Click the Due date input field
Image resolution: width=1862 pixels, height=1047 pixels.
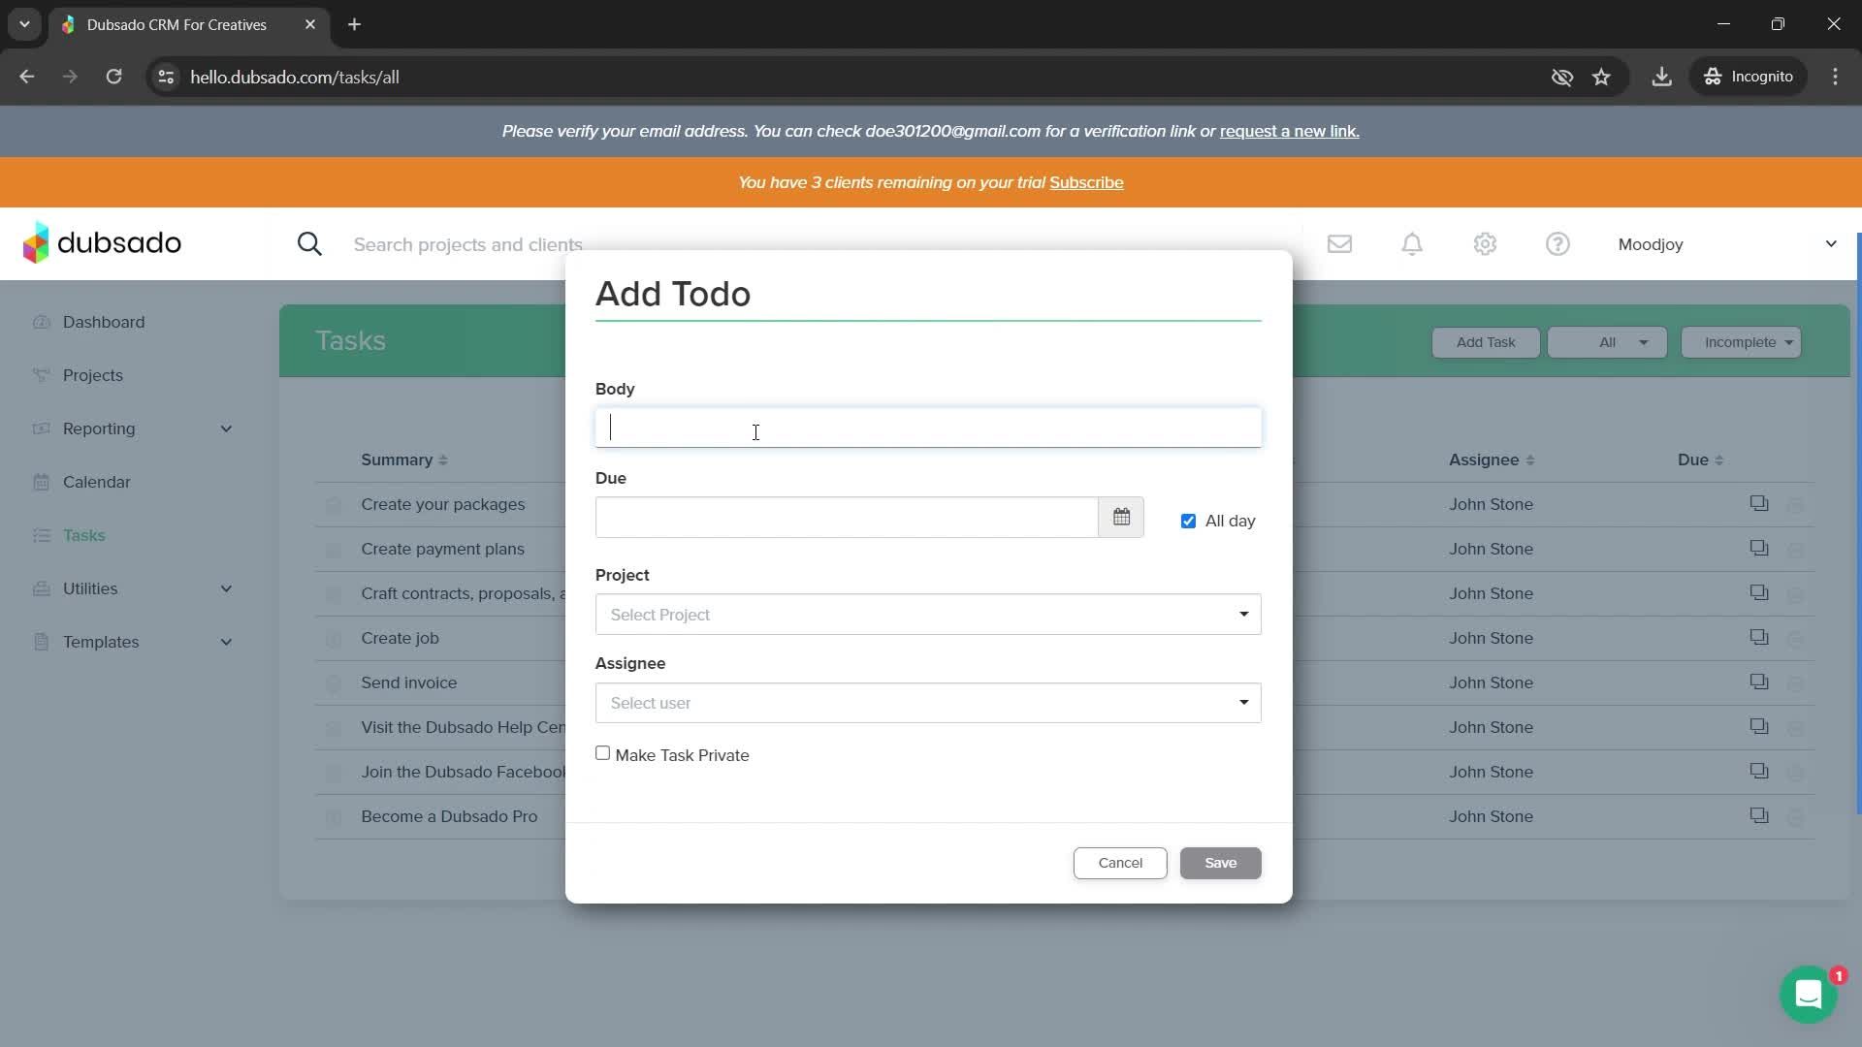click(x=847, y=517)
